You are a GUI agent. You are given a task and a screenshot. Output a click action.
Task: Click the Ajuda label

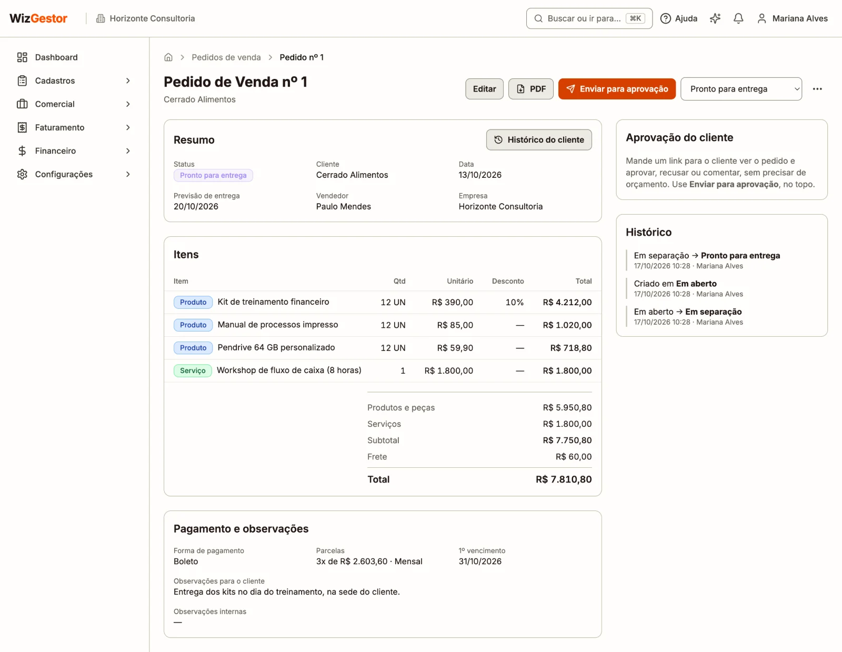686,18
